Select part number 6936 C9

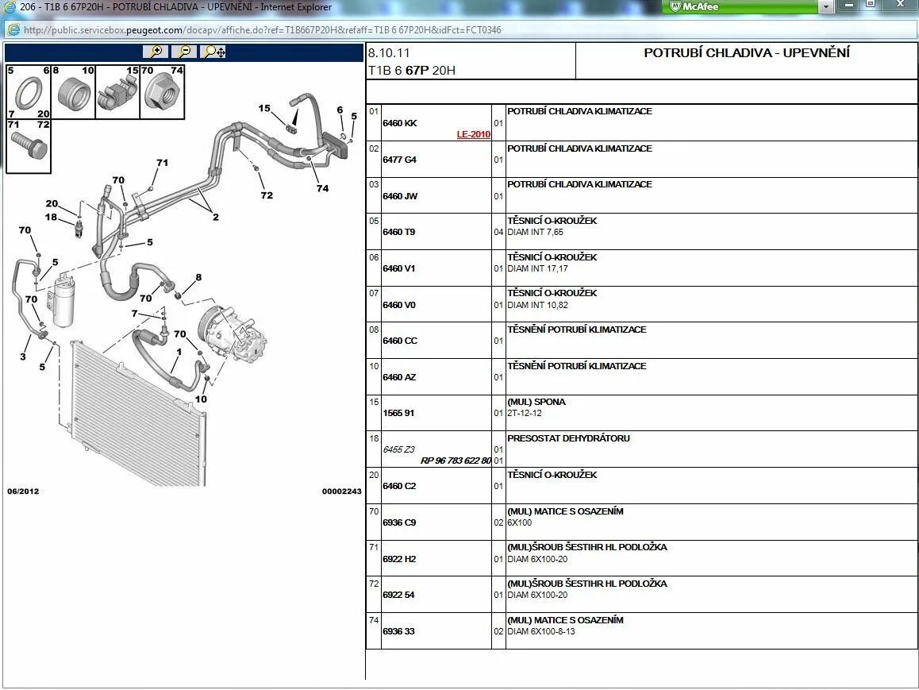coord(399,522)
